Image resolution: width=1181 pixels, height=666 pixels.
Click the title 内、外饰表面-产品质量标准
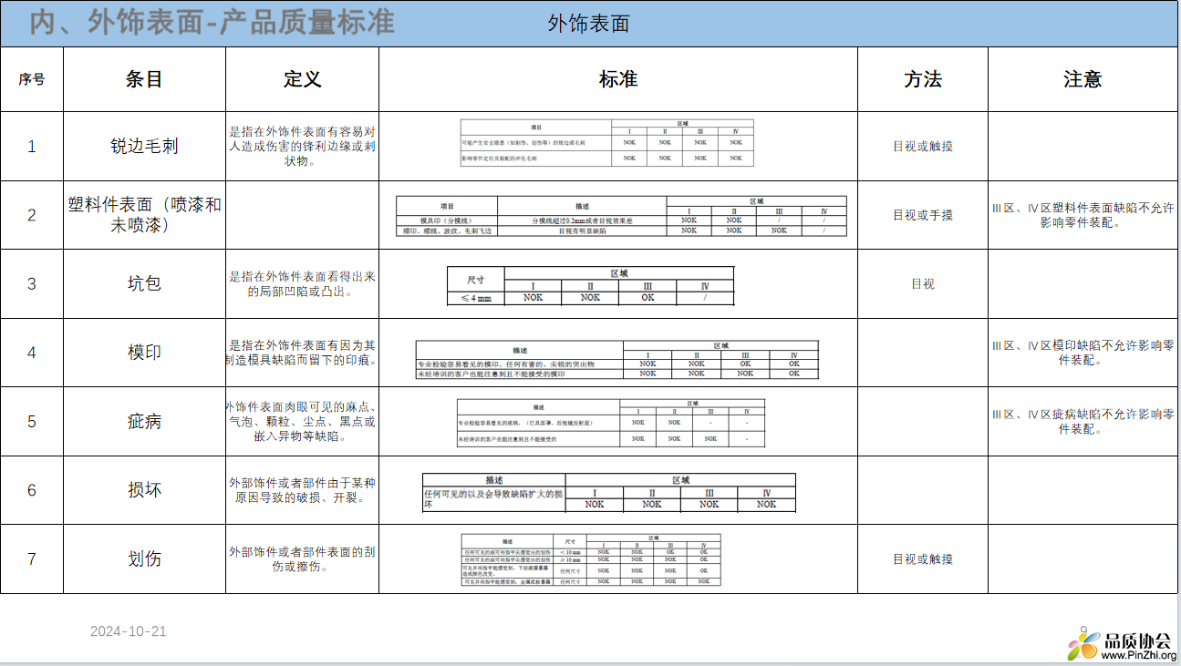[212, 23]
